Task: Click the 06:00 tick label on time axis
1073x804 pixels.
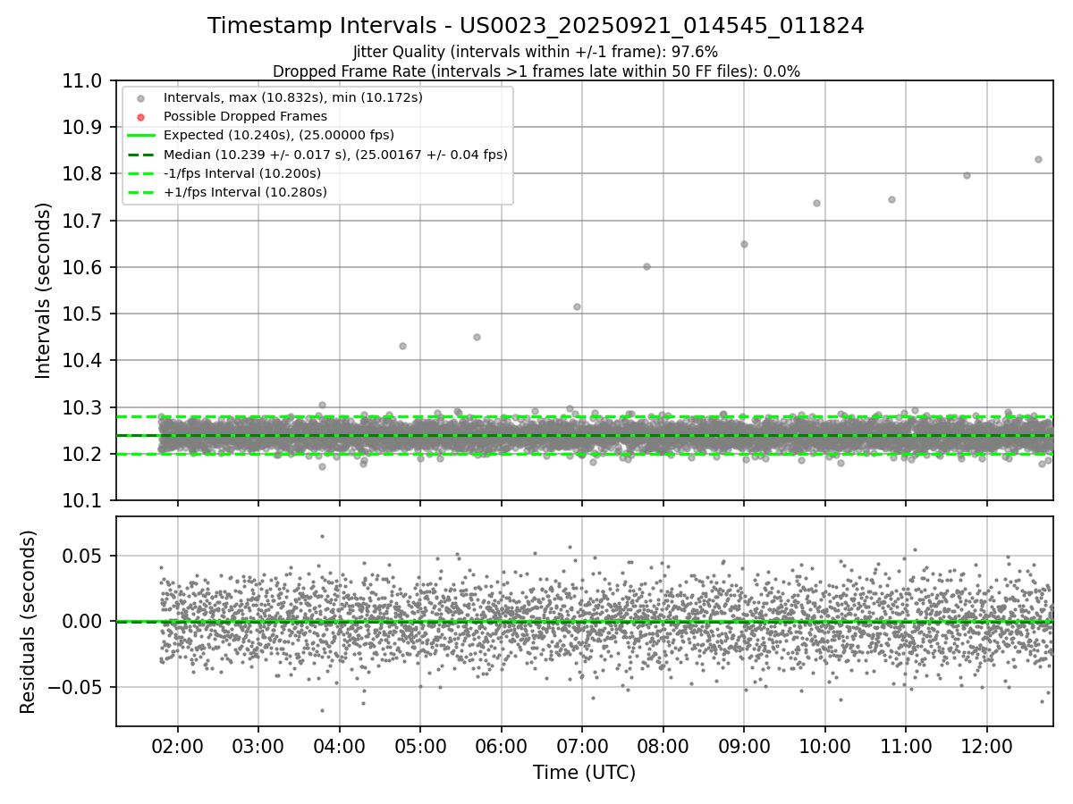Action: pyautogui.click(x=501, y=745)
